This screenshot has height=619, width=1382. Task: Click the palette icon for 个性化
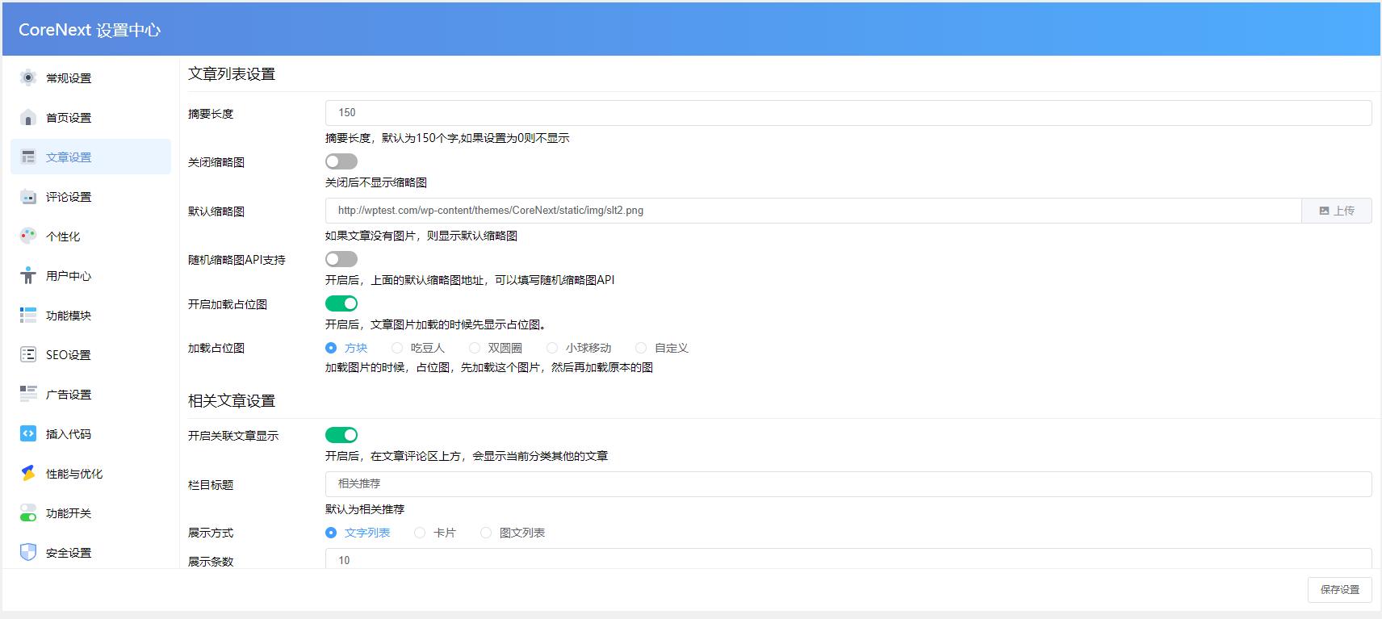28,236
